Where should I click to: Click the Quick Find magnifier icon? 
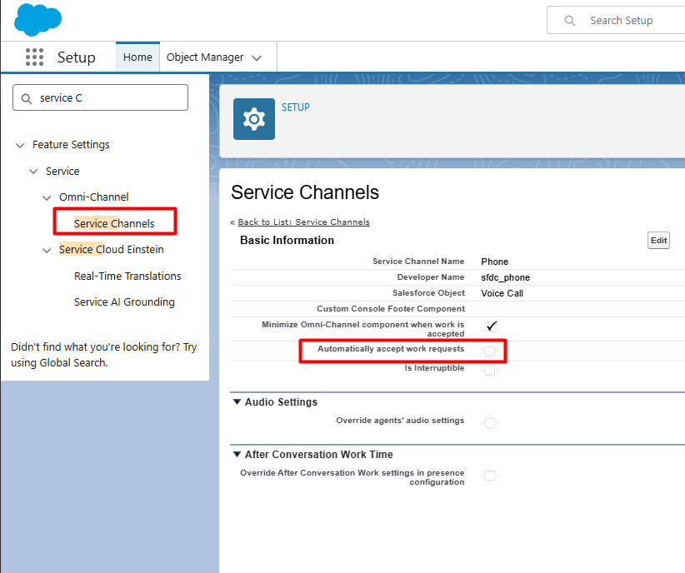[x=27, y=99]
